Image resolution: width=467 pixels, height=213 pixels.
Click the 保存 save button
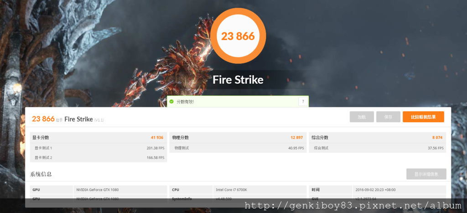[388, 117]
